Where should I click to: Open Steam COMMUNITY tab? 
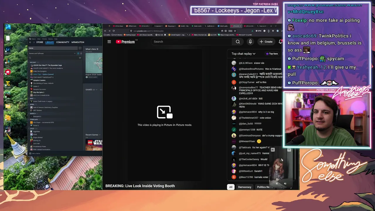click(x=63, y=42)
